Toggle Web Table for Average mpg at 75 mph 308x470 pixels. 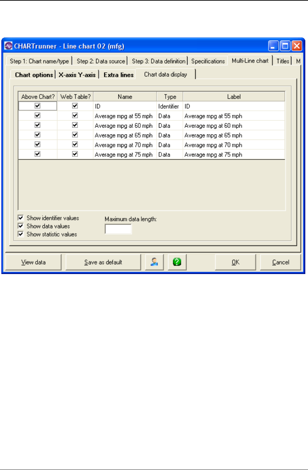[x=75, y=154]
